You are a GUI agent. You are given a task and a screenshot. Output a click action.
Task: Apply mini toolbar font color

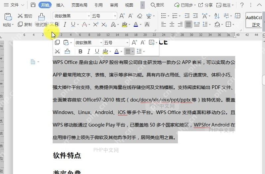(x=117, y=51)
